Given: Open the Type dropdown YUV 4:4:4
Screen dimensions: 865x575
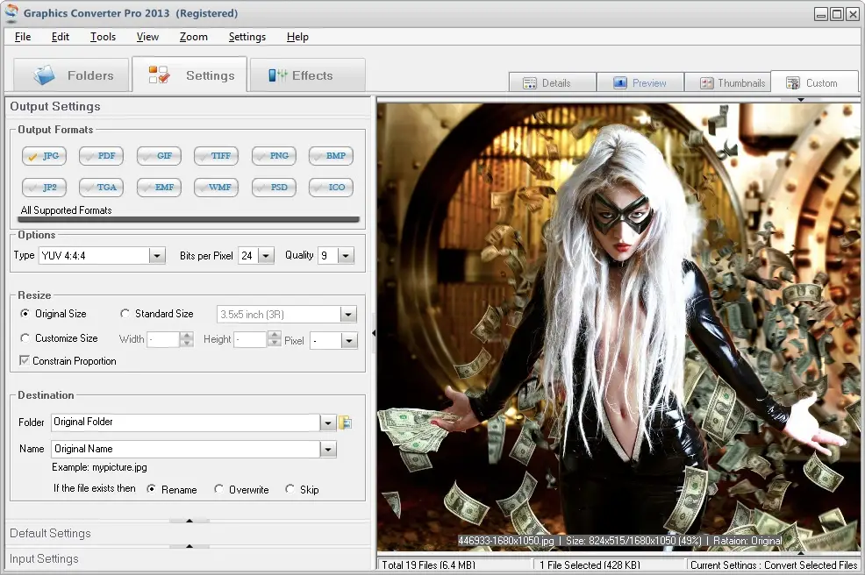Looking at the screenshot, I should click(157, 256).
